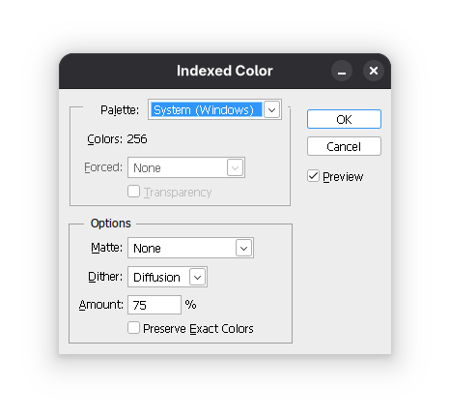
Task: Click the Amount field showing 75
Action: 155,305
